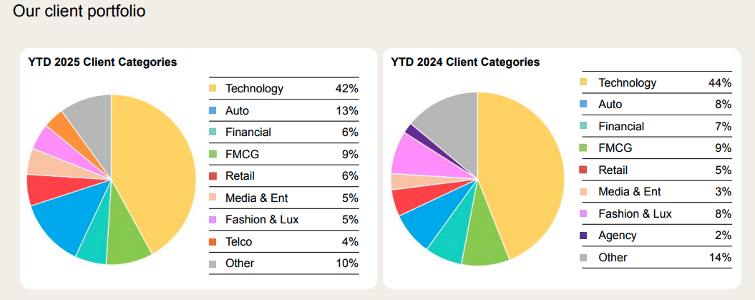The image size is (755, 300).
Task: Click the Fashion & Lux label in 2024 legend
Action: click(x=635, y=213)
